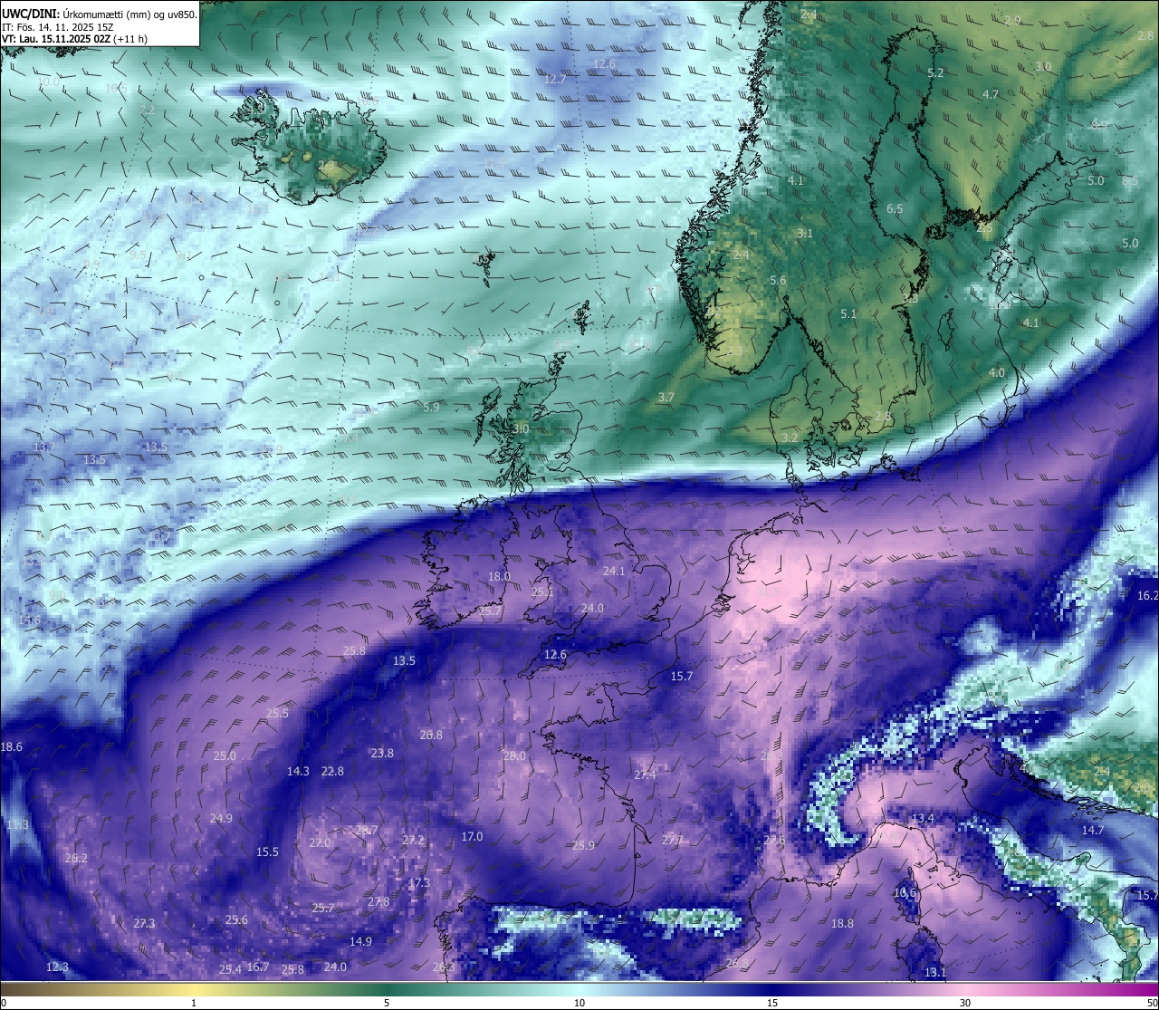This screenshot has width=1159, height=1010.
Task: Click the map value 12.3
Action: [57, 967]
